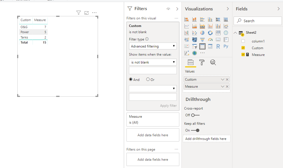Turn off Keep all filters toggle
Screen dimensions: 283x168
coord(195,130)
